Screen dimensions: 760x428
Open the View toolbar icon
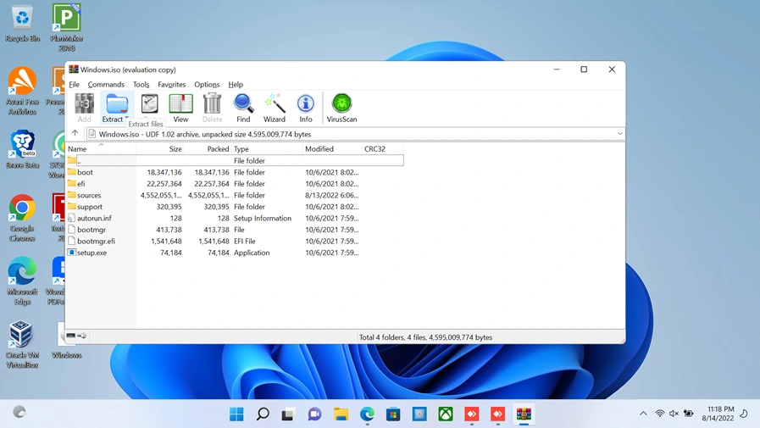click(180, 108)
